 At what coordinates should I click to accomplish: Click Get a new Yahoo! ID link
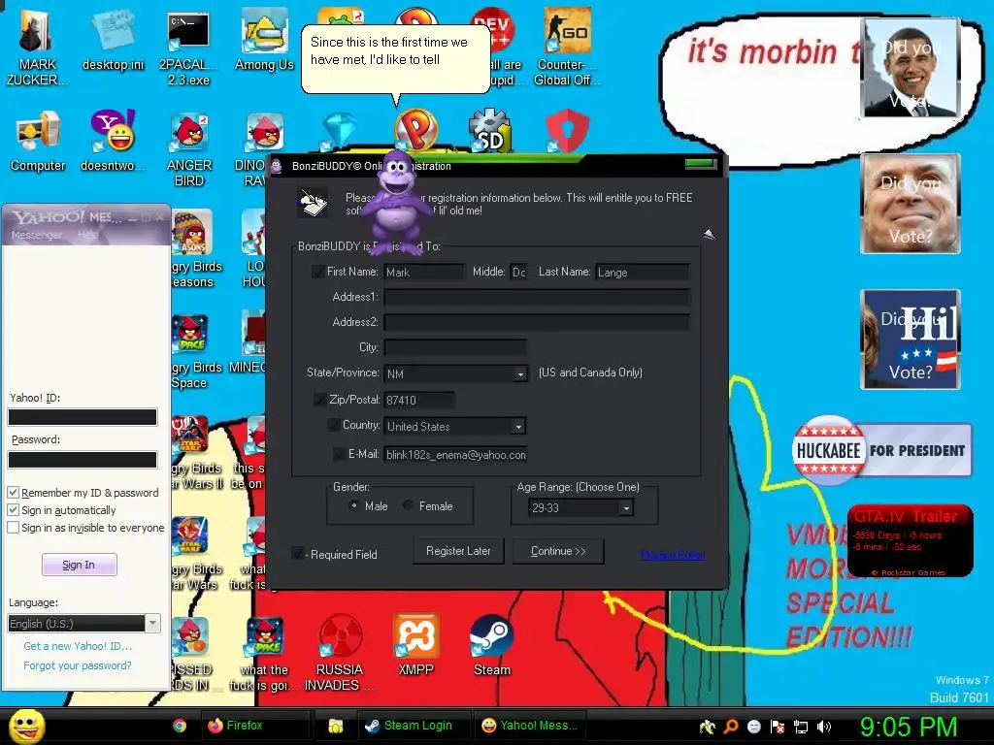tap(78, 646)
